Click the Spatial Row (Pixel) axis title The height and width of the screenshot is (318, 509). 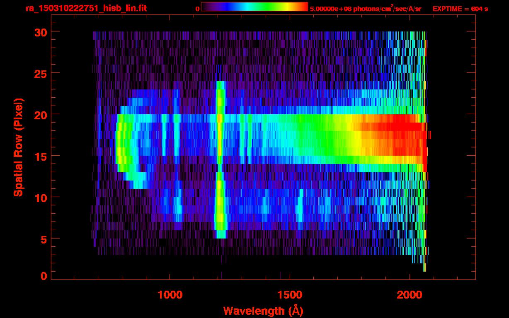click(x=18, y=147)
